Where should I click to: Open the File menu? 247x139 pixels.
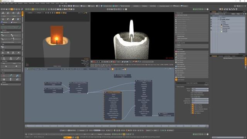point(1,3)
